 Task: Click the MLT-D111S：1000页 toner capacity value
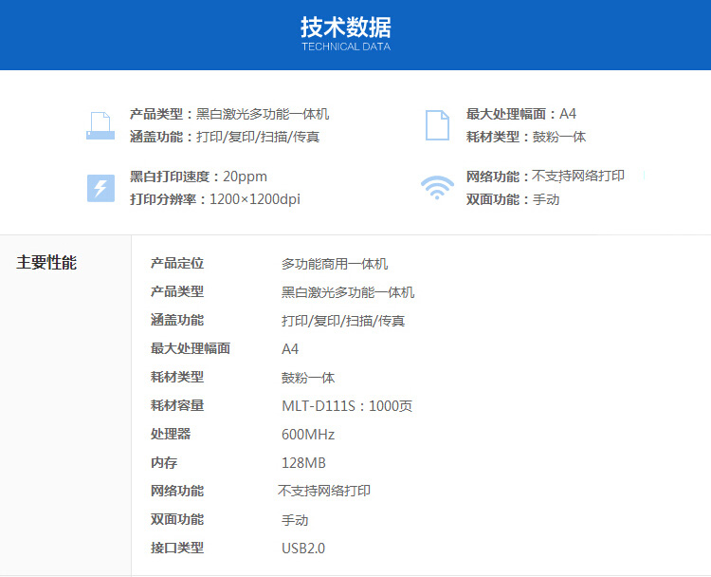(x=347, y=406)
